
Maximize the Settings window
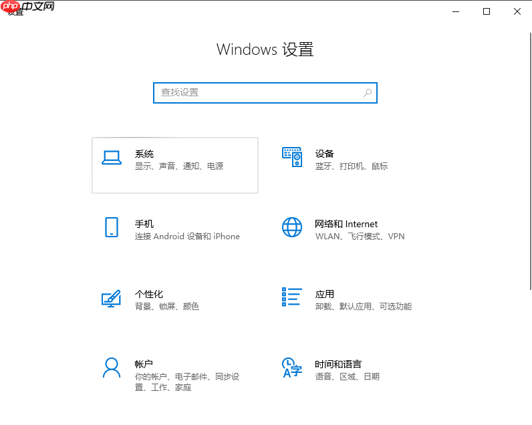pyautogui.click(x=487, y=11)
